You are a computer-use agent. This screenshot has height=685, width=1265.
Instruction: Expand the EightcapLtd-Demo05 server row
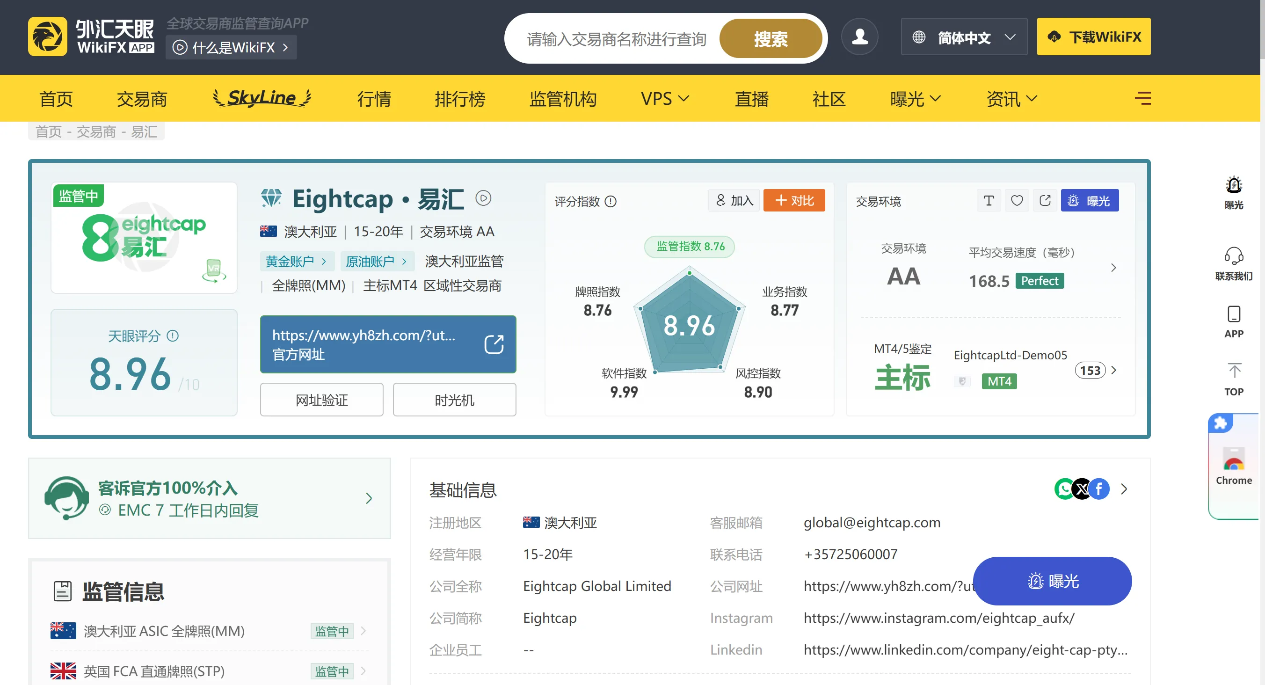pyautogui.click(x=1113, y=370)
